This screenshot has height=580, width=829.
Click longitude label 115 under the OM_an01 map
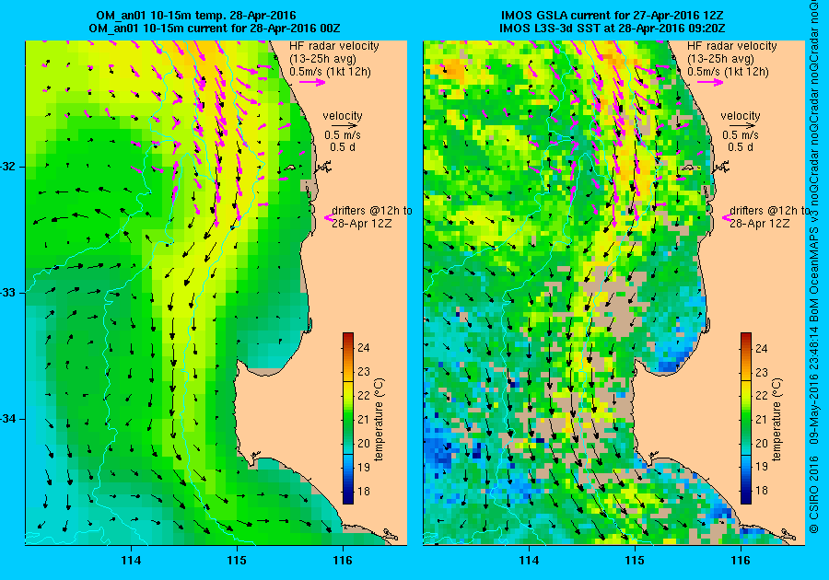[237, 560]
